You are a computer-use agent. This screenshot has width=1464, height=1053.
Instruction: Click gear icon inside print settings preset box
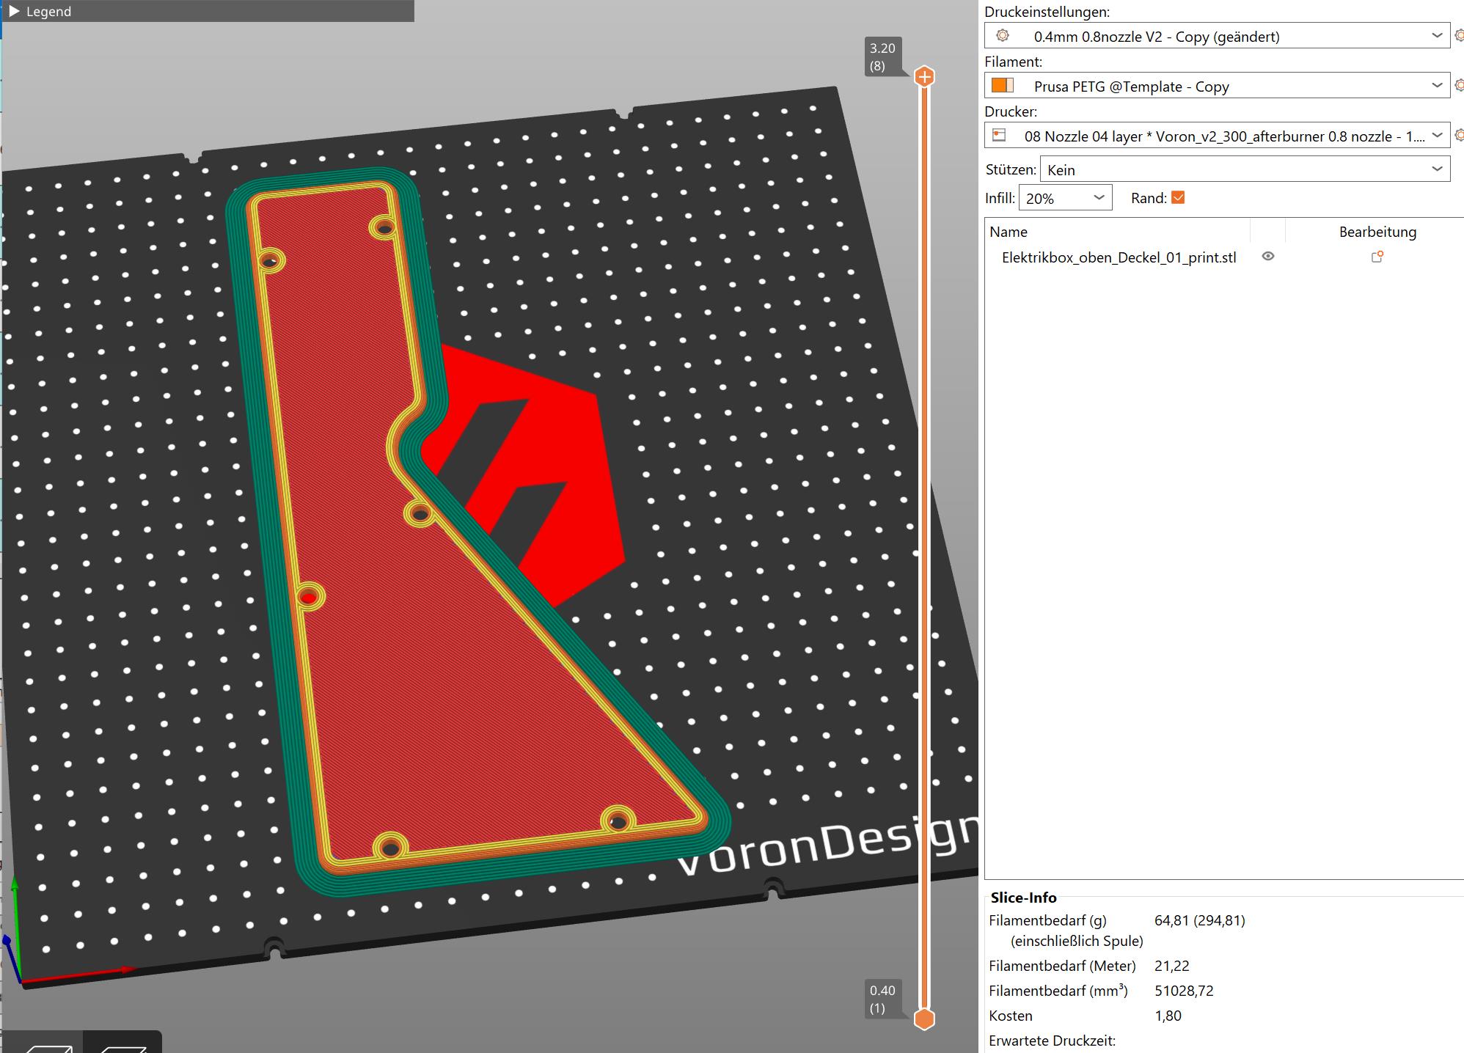[1003, 36]
